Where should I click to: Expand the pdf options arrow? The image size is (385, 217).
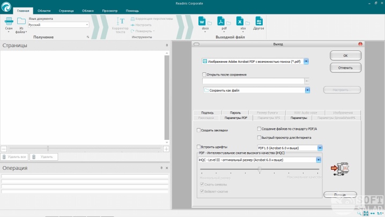click(224, 32)
